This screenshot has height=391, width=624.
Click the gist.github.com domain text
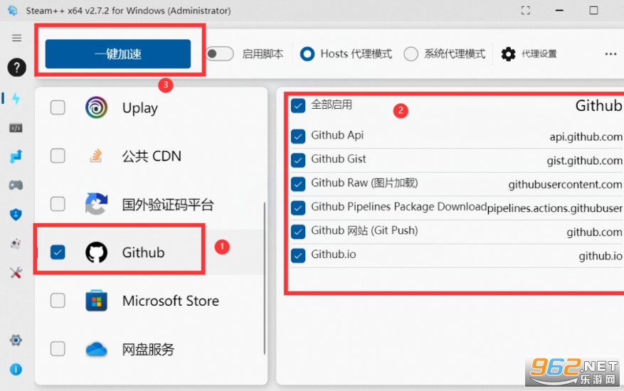[x=584, y=161]
